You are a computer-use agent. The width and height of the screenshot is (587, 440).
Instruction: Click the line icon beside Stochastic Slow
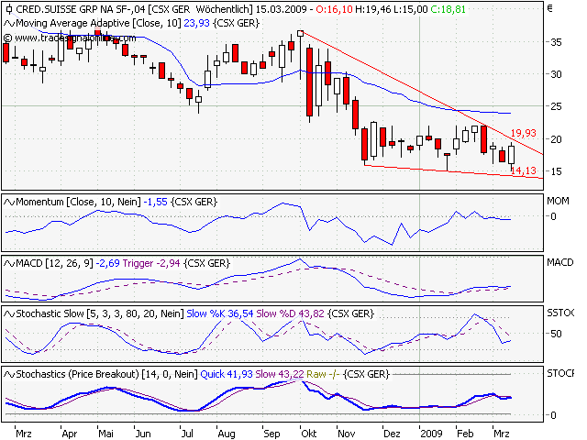[9, 313]
